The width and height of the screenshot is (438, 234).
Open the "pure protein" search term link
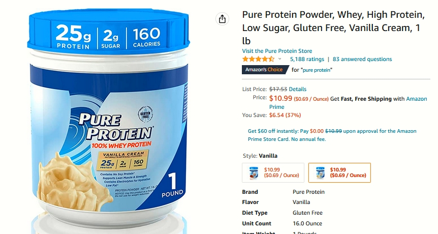pos(317,70)
